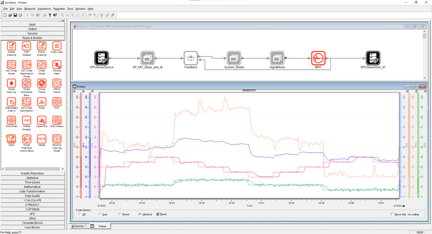The height and width of the screenshot is (234, 432).
Task: Select the Fuzzy Logic block icon
Action: [x=57, y=46]
